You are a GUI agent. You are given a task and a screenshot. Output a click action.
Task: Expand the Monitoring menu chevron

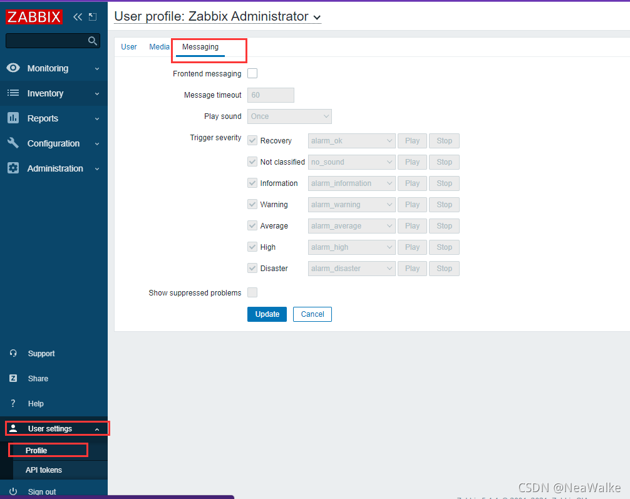[97, 69]
